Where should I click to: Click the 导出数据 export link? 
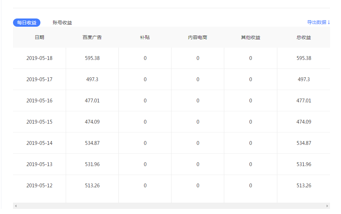pos(319,22)
